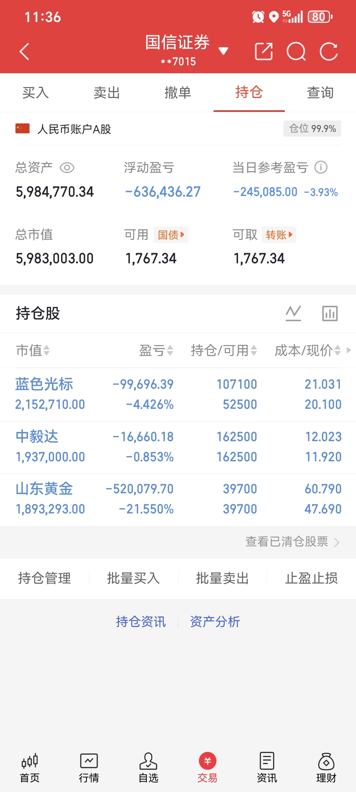This screenshot has height=792, width=356.
Task: Sort holdings by 市值 column
Action: coord(33,350)
